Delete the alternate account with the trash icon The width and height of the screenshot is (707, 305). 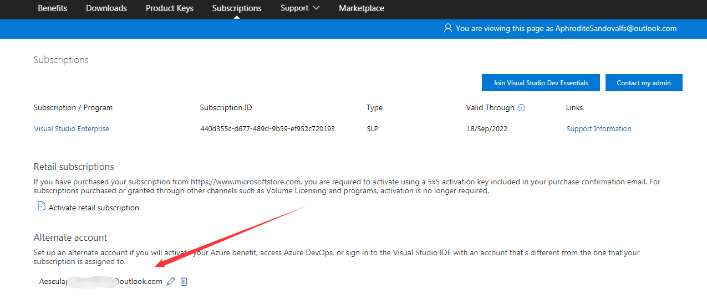coord(184,281)
